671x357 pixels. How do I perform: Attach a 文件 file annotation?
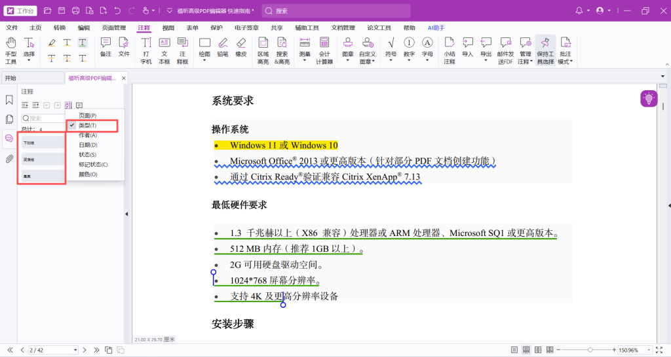[124, 46]
